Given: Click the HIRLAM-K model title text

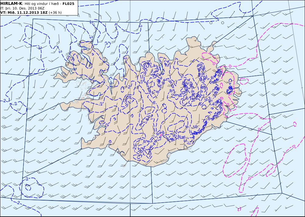Looking at the screenshot, I should pyautogui.click(x=11, y=4).
